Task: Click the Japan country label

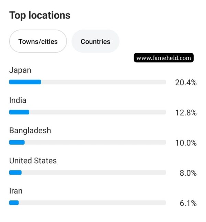Action: coord(20,70)
